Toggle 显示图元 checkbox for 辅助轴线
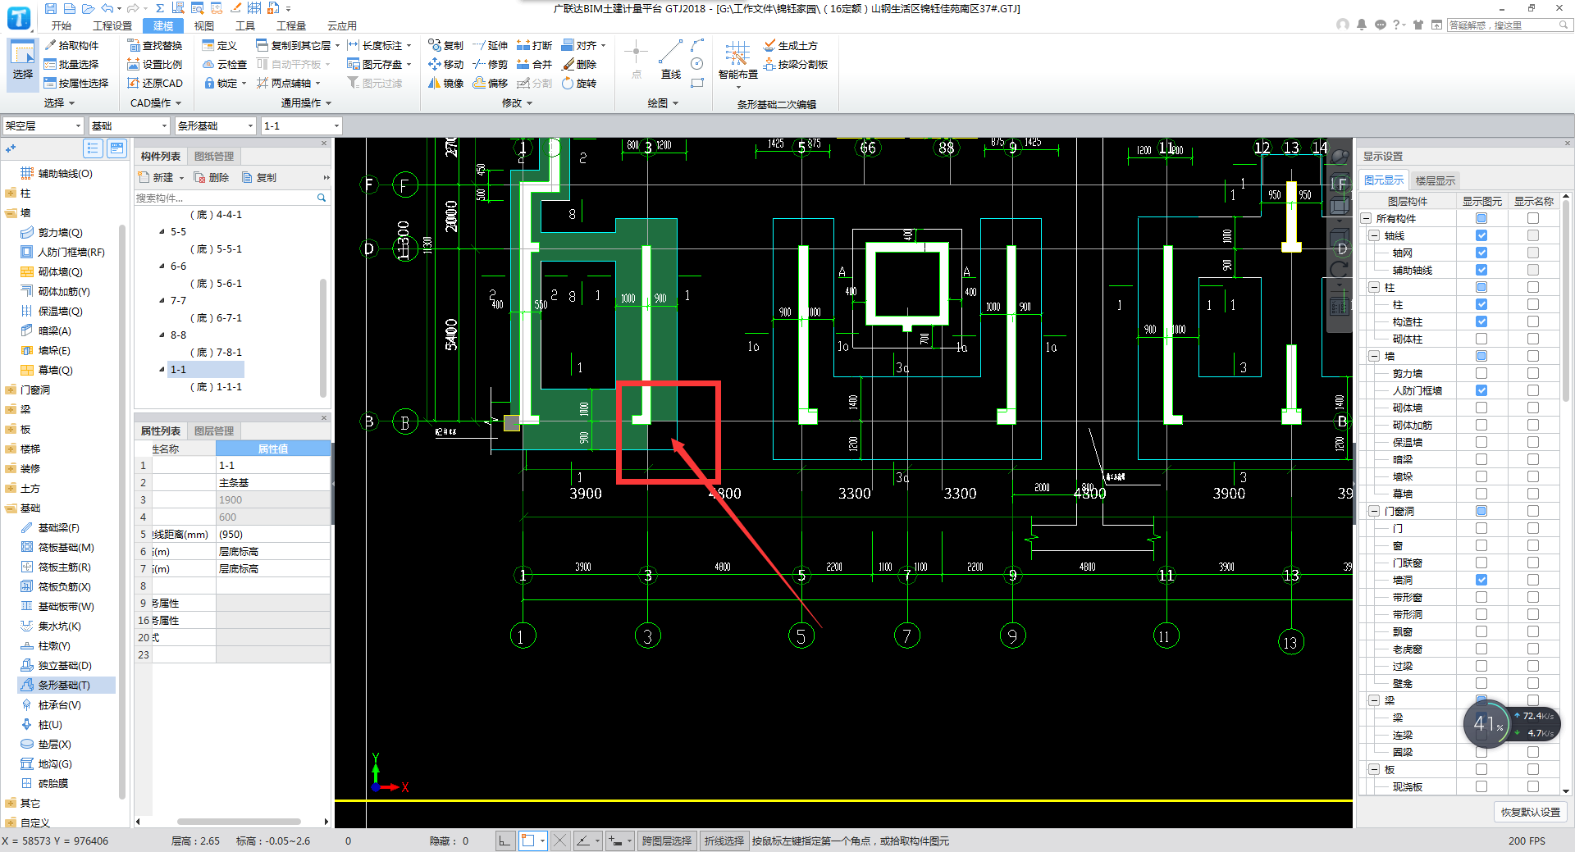 tap(1481, 270)
